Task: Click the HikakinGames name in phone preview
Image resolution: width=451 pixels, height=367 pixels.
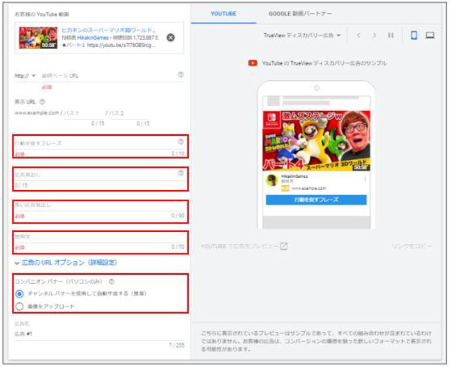Action: [x=294, y=176]
